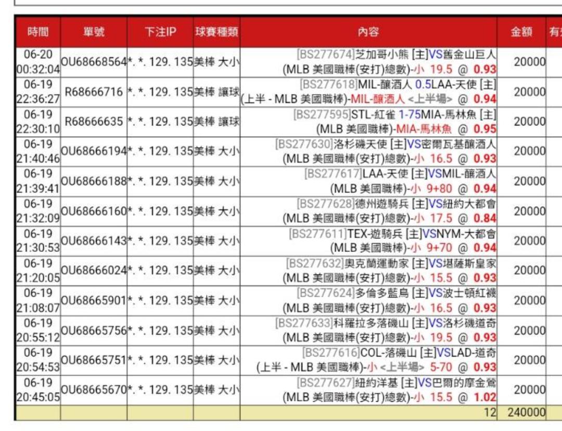Click the time cell 06-19 22:36:27
Image resolution: width=562 pixels, height=431 pixels.
(x=38, y=92)
